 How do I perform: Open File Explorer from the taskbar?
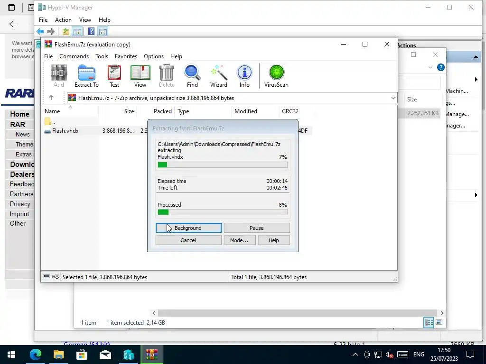pyautogui.click(x=58, y=355)
